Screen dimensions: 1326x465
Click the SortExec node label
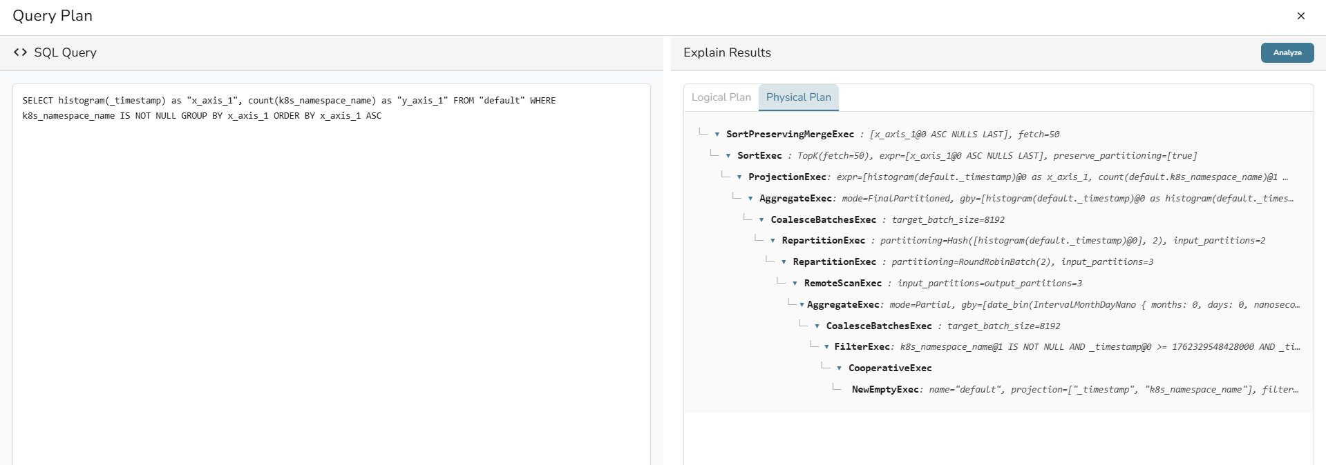pyautogui.click(x=759, y=156)
